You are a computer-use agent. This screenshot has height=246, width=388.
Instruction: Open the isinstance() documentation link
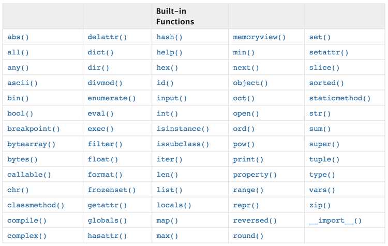click(x=183, y=129)
